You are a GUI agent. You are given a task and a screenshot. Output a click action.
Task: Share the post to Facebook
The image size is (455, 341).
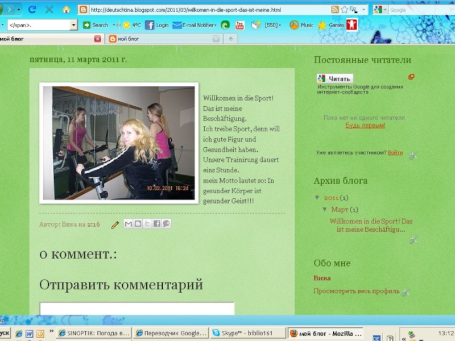156,224
